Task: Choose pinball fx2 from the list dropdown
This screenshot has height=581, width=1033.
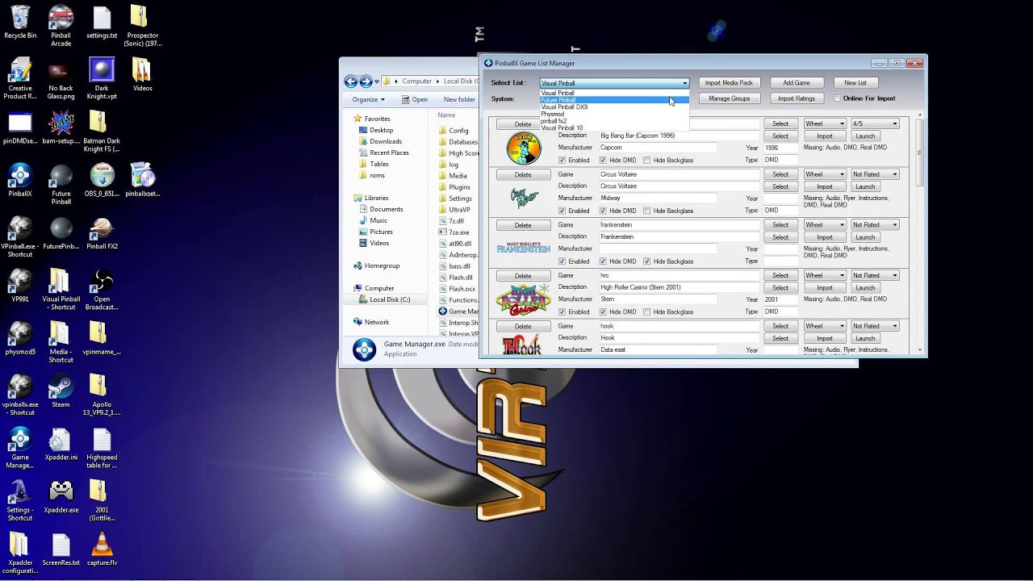Action: click(614, 121)
